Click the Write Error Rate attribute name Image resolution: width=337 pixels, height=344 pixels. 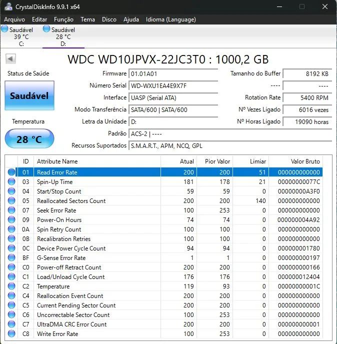(x=57, y=334)
